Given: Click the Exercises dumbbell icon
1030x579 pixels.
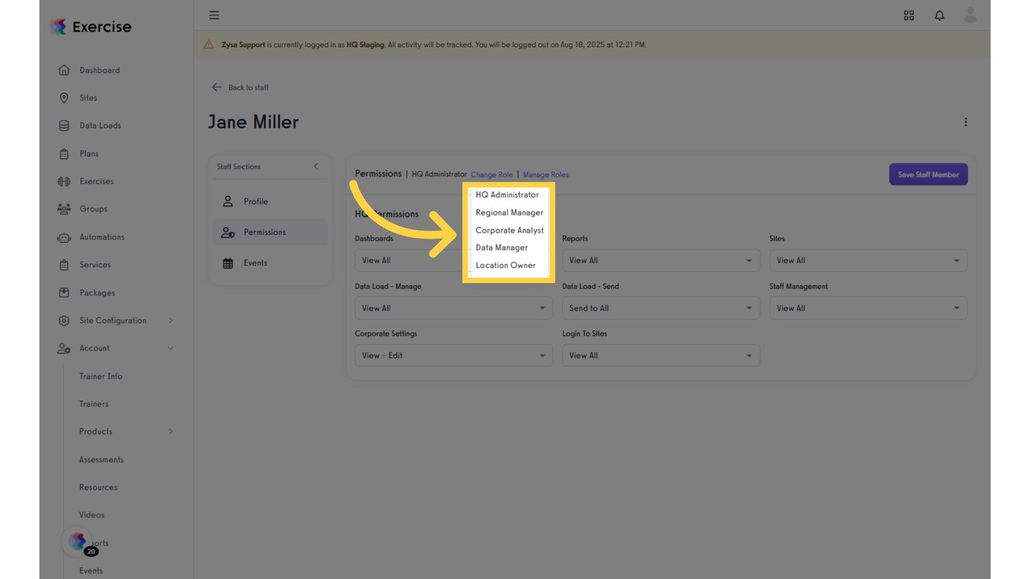Looking at the screenshot, I should [x=64, y=181].
